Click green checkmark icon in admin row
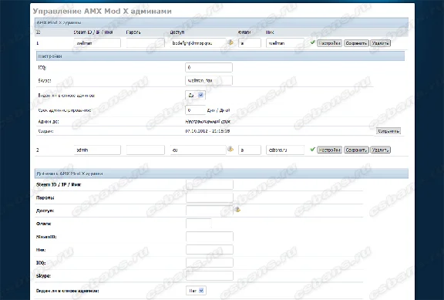Viewport: 444px width, 300px height. pos(313,150)
